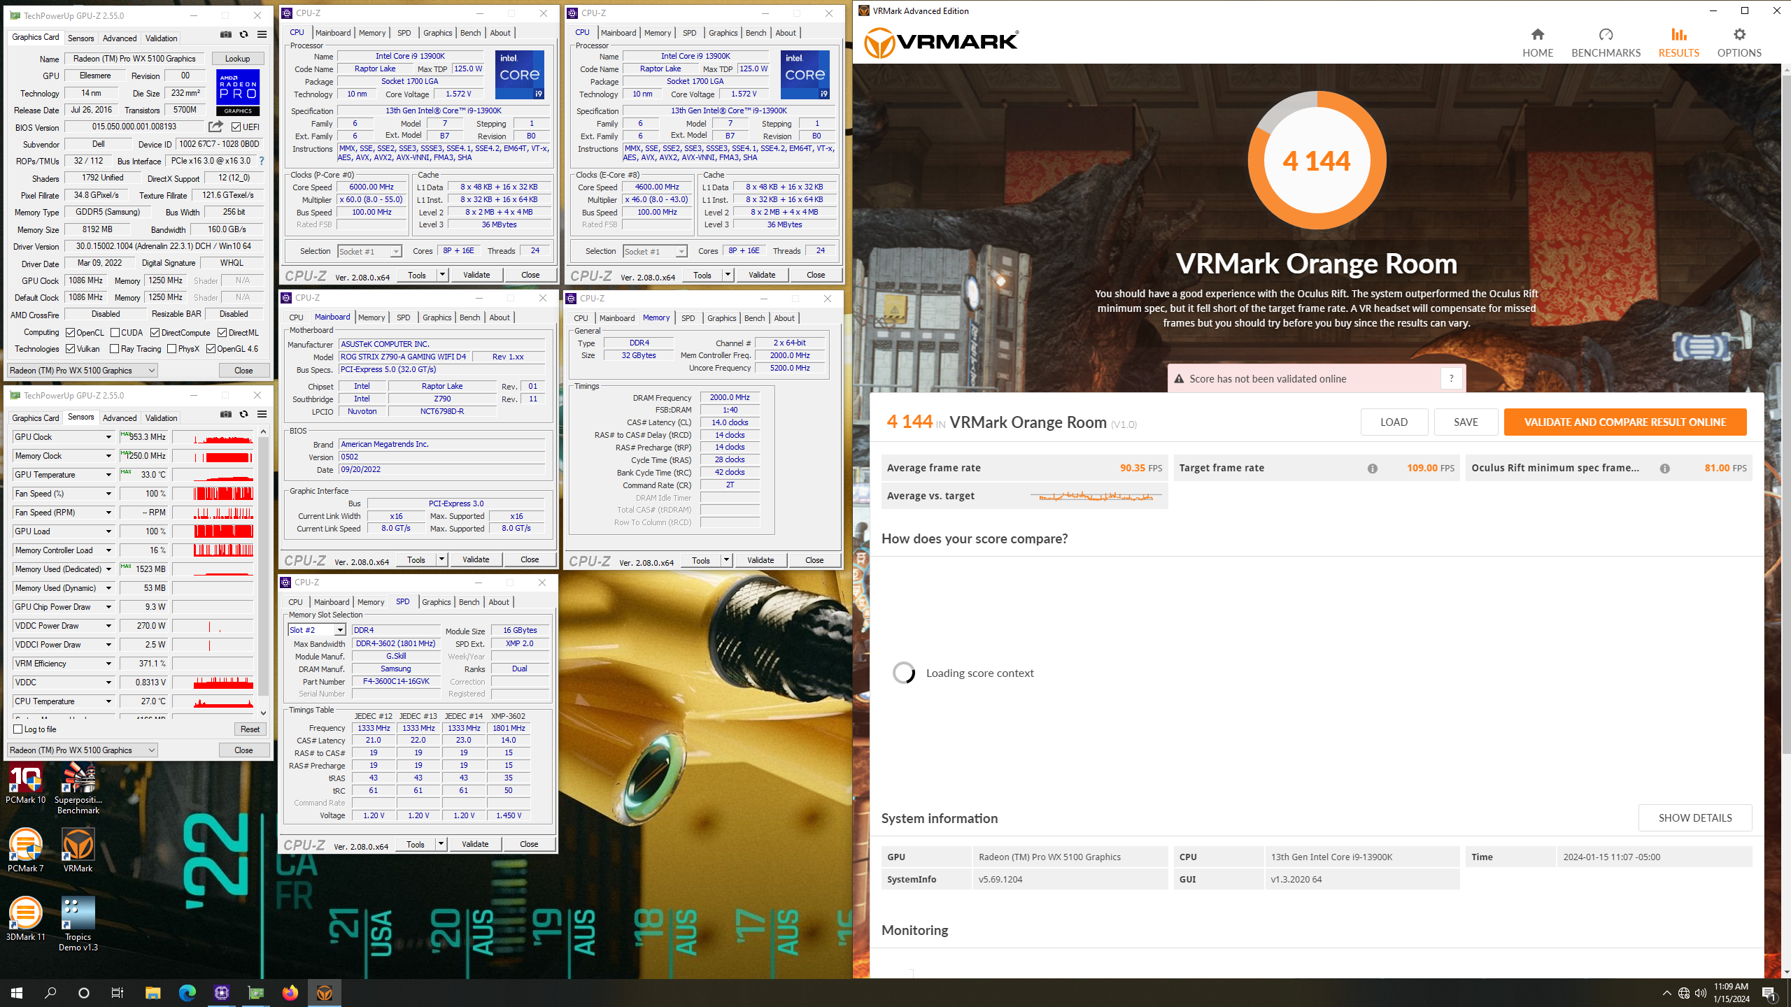Click the info icon beside Oculus Rift minimum spec

pos(1665,469)
